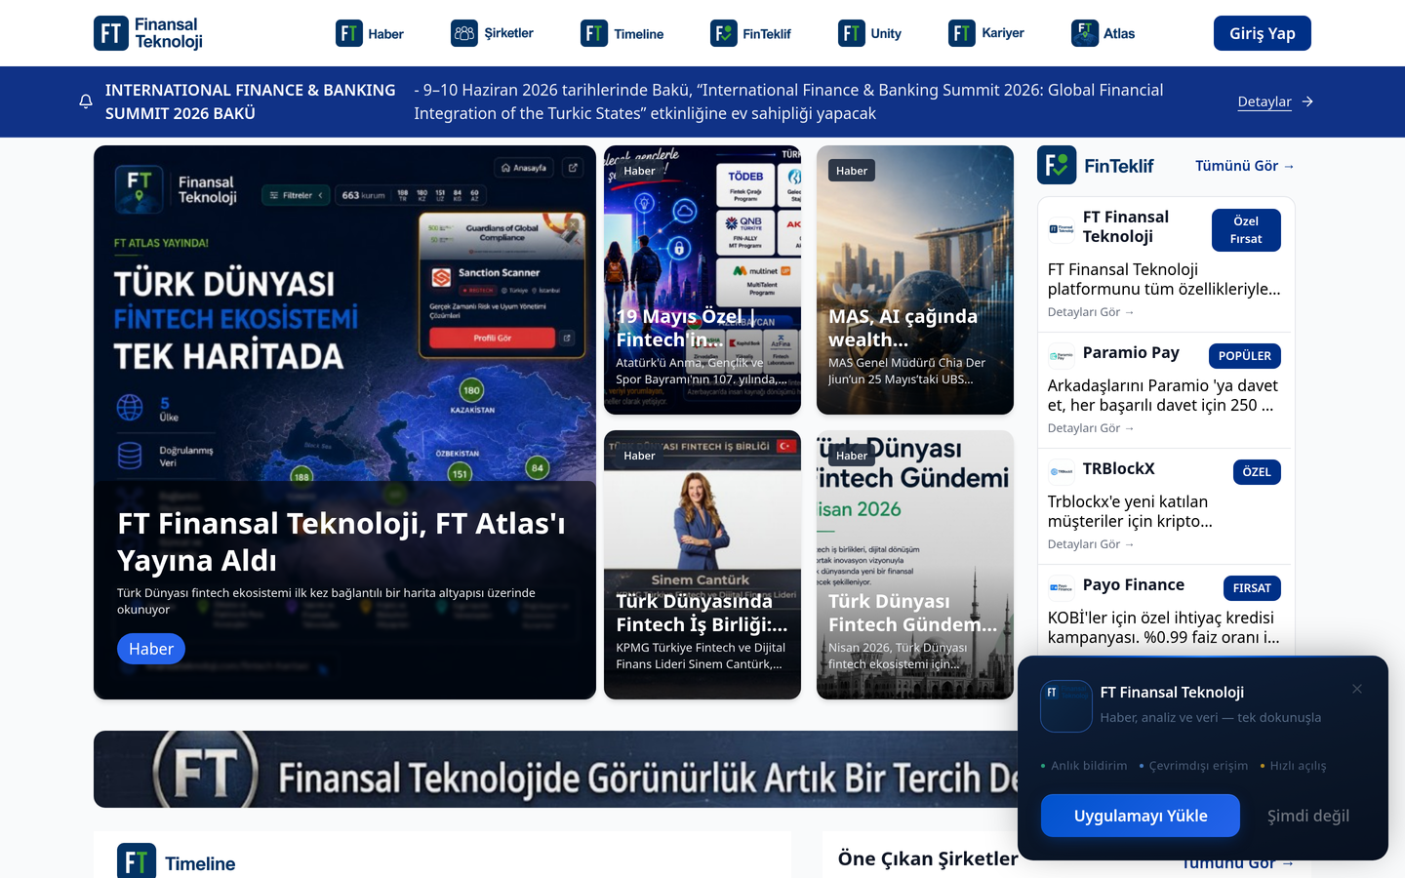Click the Payo Finance offer title
Viewport: 1405px width, 878px height.
(1134, 584)
